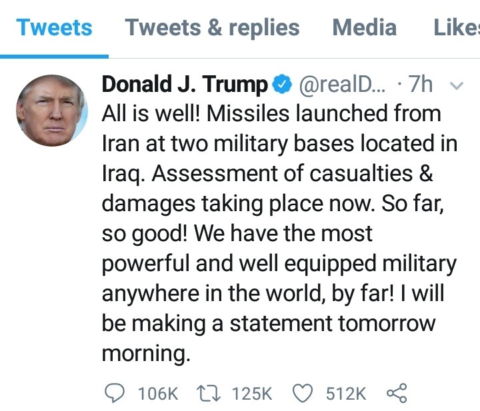Click the blue underline beneath Tweets tab
The height and width of the screenshot is (411, 480).
click(x=54, y=56)
